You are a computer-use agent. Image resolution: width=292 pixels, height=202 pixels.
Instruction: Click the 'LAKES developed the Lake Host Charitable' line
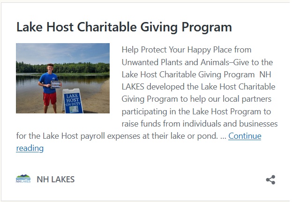pos(198,87)
